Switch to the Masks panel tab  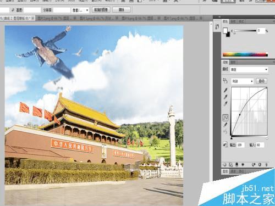pos(233,62)
